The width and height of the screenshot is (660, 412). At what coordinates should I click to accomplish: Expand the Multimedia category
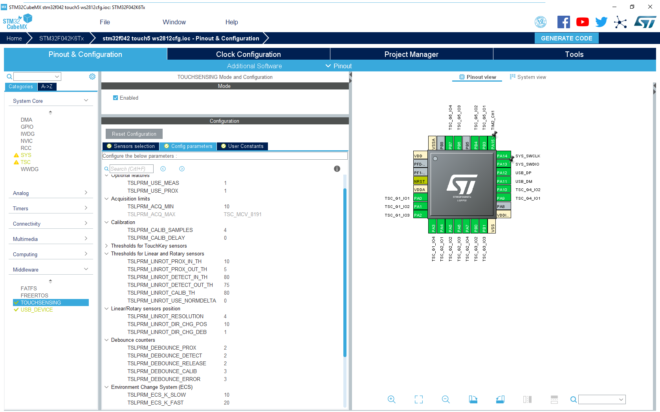coord(86,239)
